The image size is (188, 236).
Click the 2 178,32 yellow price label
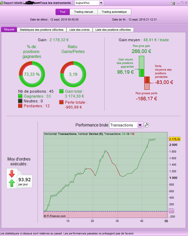(x=175, y=139)
